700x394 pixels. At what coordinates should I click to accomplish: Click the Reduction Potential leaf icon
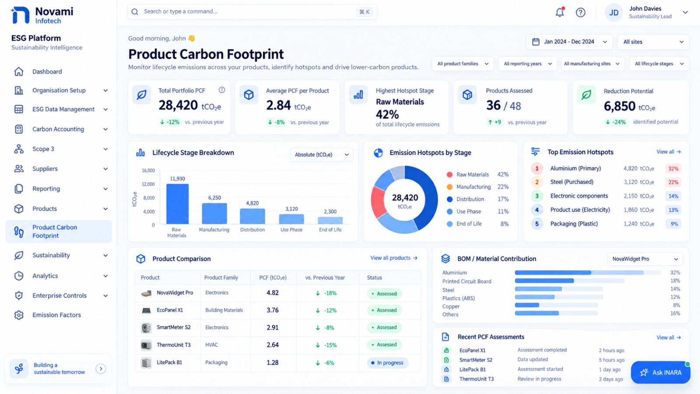586,94
